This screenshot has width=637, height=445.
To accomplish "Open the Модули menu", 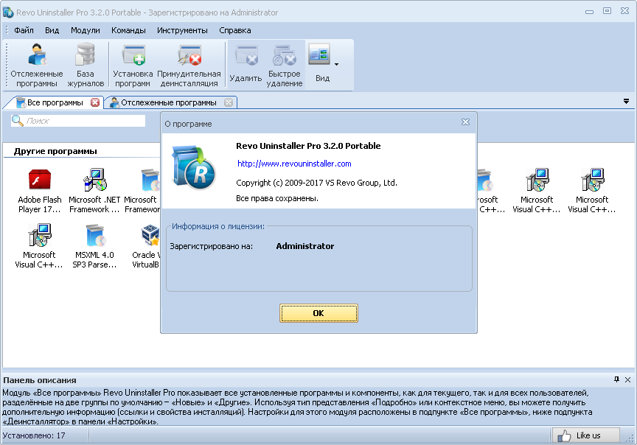I will click(86, 30).
